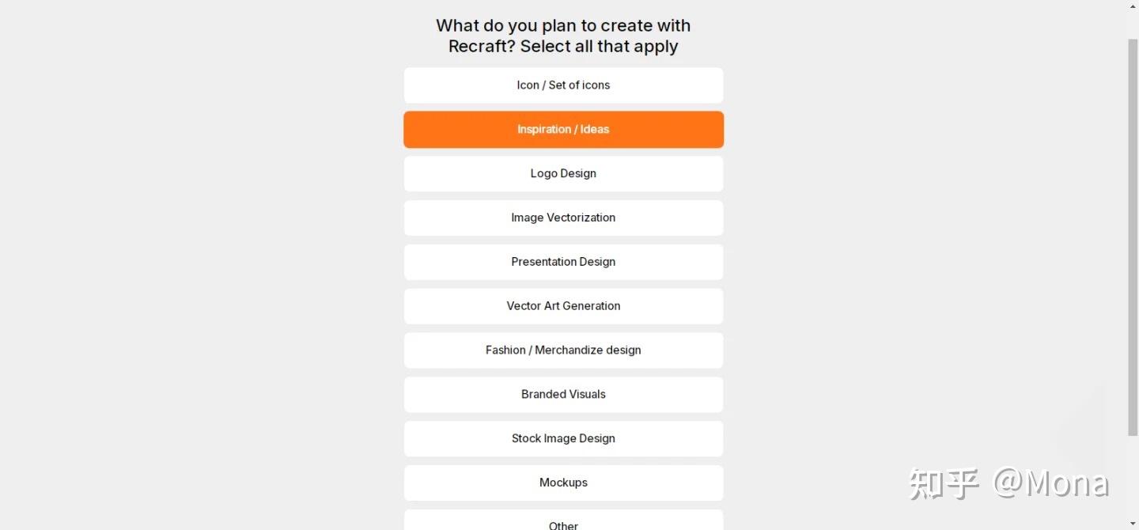Select the Icon / Set of icons option
The height and width of the screenshot is (530, 1139).
563,85
